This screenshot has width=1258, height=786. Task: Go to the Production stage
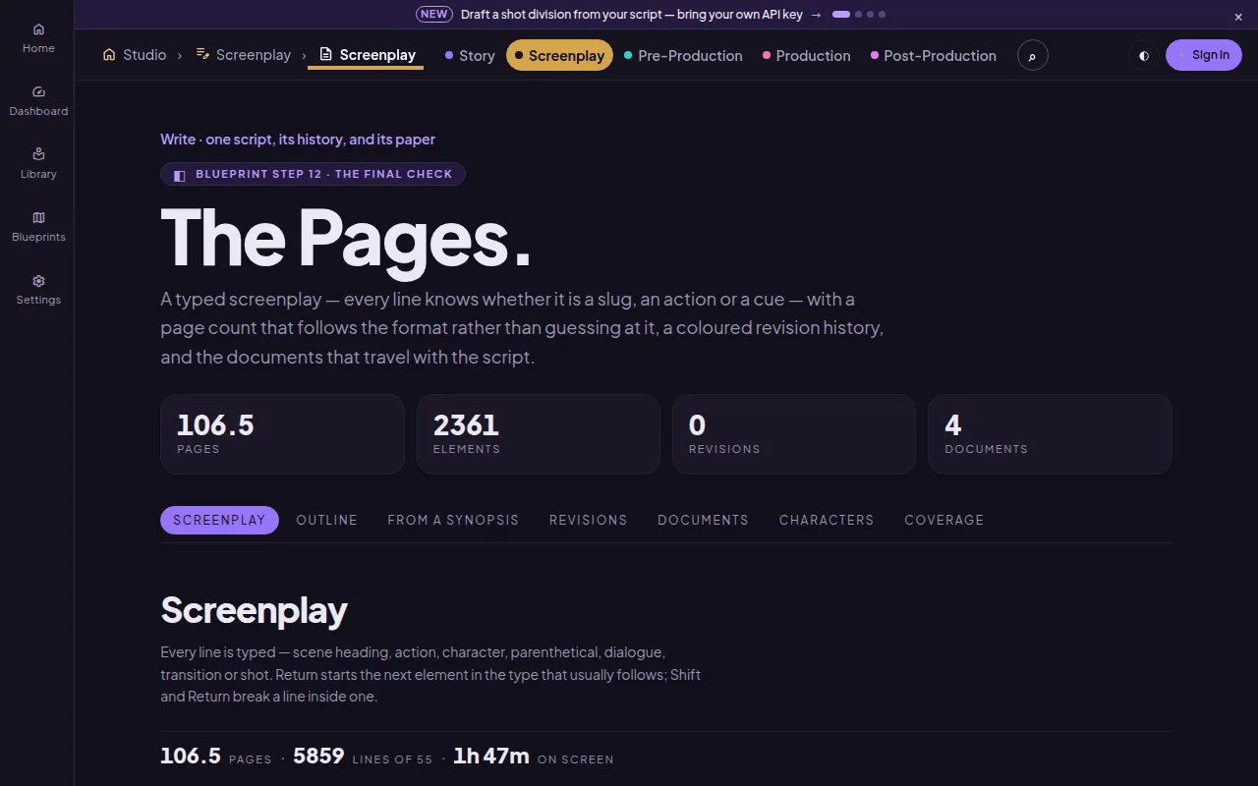(x=807, y=56)
